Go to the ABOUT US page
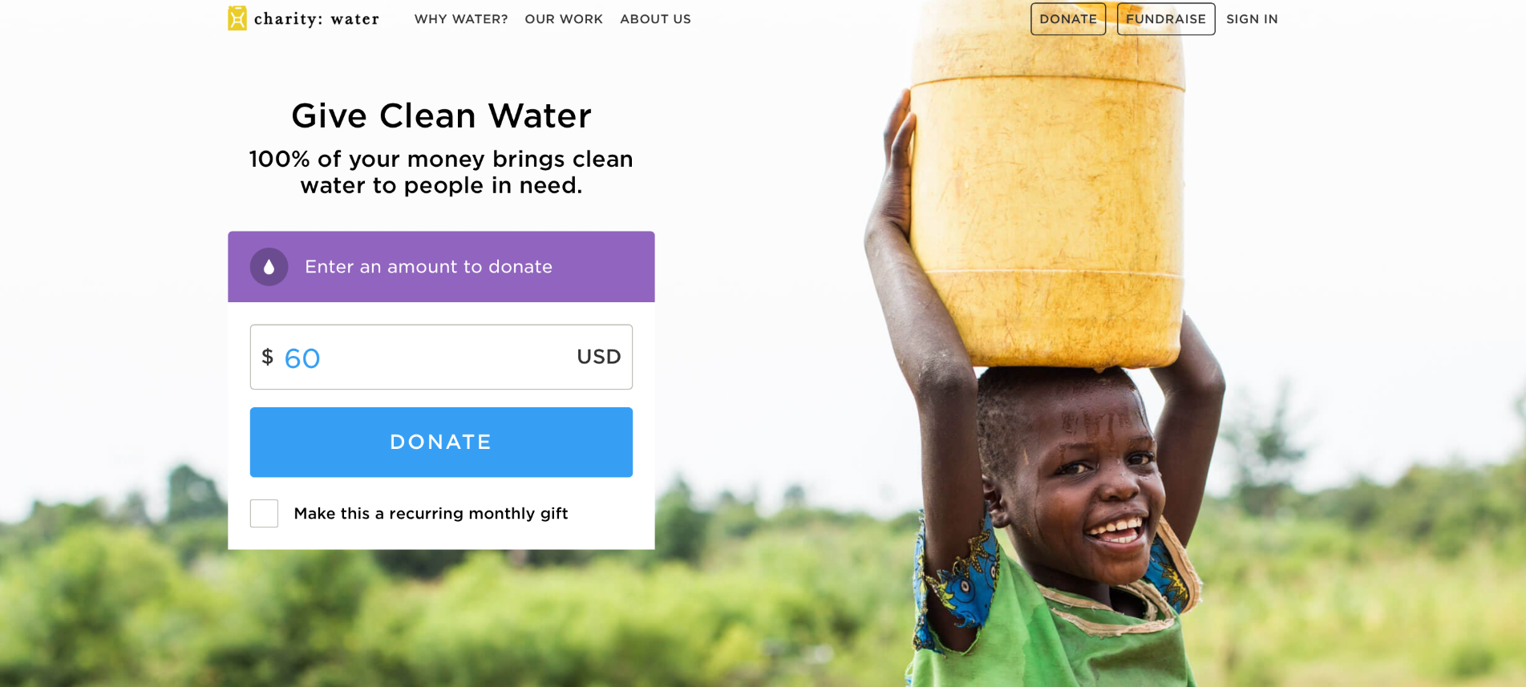Screen dimensions: 1526x687 pos(655,19)
